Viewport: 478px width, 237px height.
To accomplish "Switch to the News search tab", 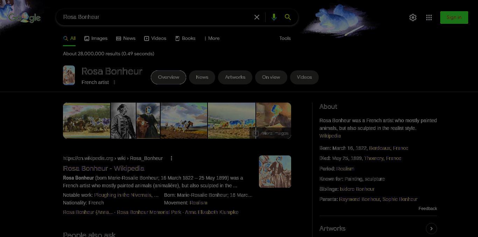I will [126, 39].
